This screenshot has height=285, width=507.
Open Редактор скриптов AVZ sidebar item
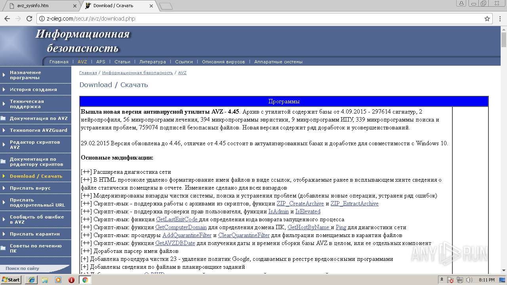coord(36,145)
